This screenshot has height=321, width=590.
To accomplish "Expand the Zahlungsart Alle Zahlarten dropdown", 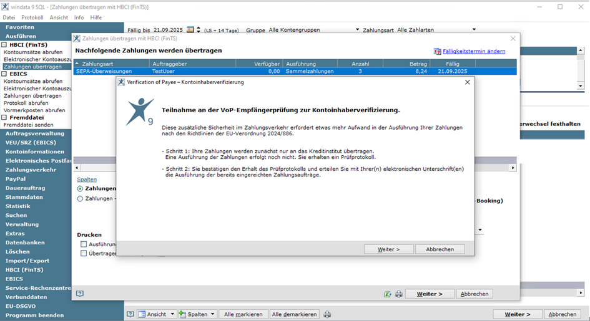I will [x=474, y=30].
